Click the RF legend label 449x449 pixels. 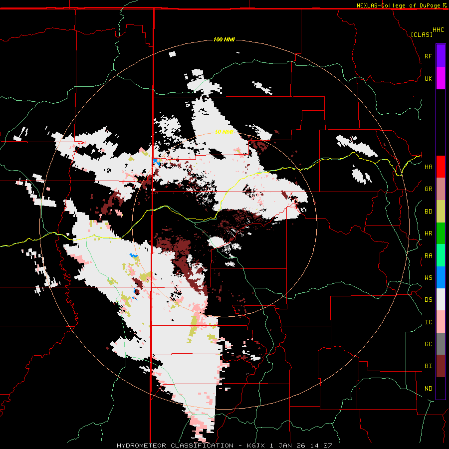[x=428, y=56]
